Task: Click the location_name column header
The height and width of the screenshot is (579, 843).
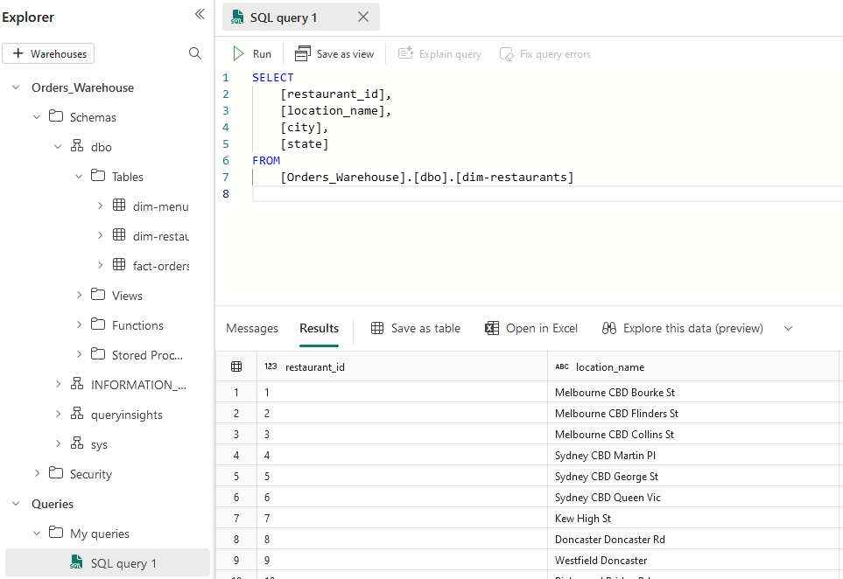Action: (693, 366)
